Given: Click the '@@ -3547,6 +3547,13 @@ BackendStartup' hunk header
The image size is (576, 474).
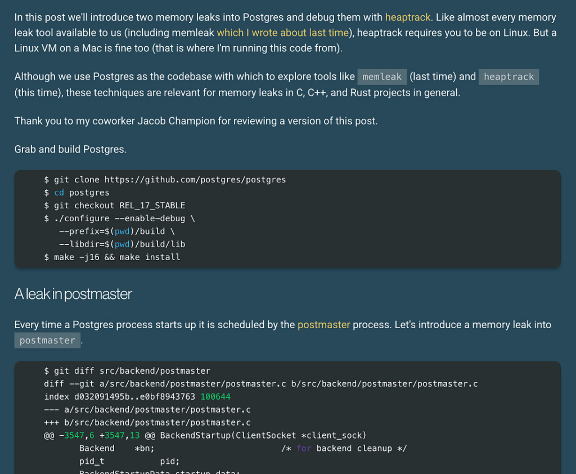Looking at the screenshot, I should tap(205, 435).
